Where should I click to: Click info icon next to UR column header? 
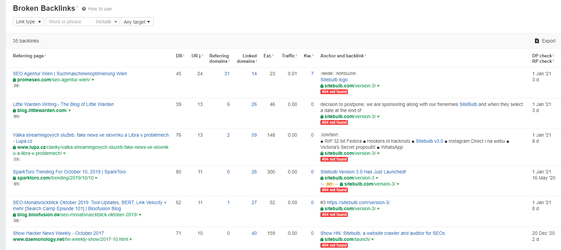(202, 55)
